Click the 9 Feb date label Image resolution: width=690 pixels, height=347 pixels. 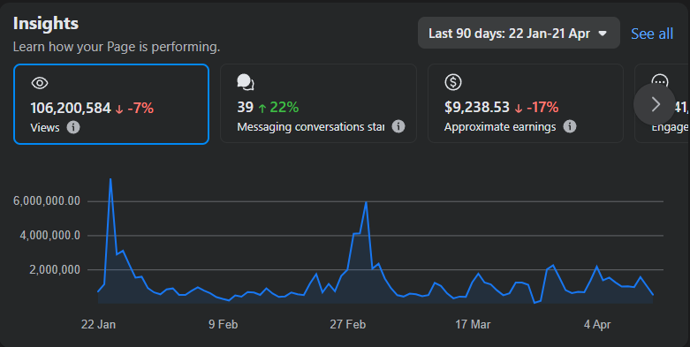point(224,325)
